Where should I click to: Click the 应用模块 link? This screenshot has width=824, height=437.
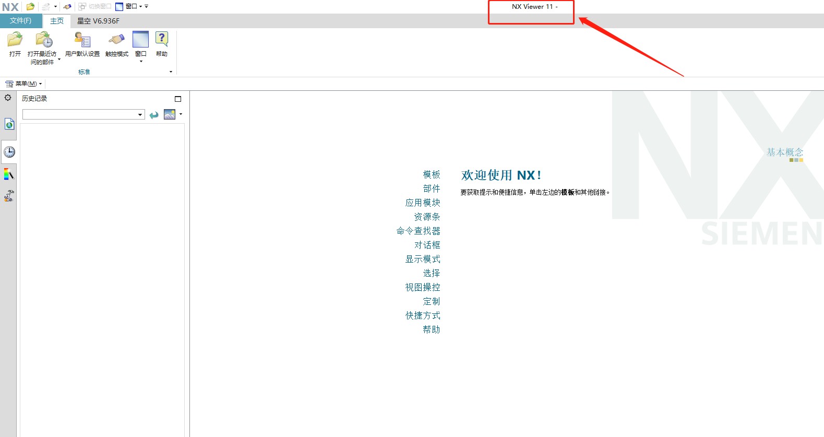423,203
